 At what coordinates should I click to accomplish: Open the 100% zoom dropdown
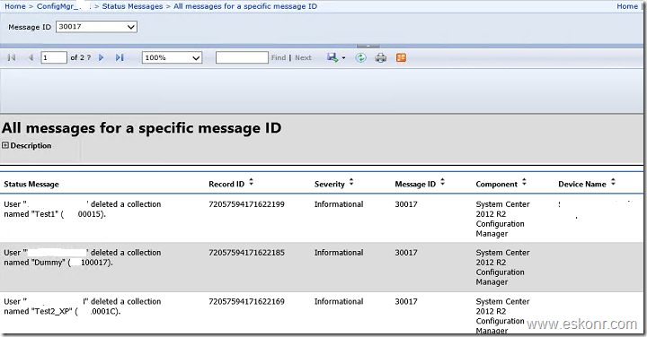[172, 57]
